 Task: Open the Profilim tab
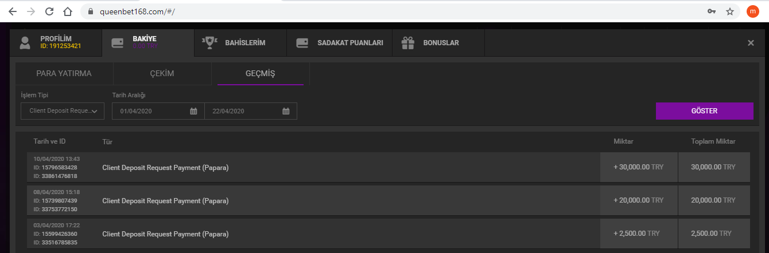[x=55, y=42]
